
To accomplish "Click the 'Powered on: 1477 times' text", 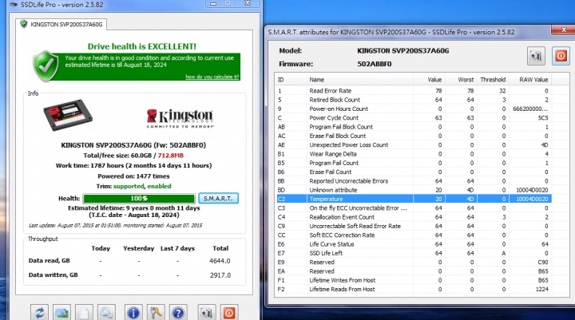I will pyautogui.click(x=133, y=176).
